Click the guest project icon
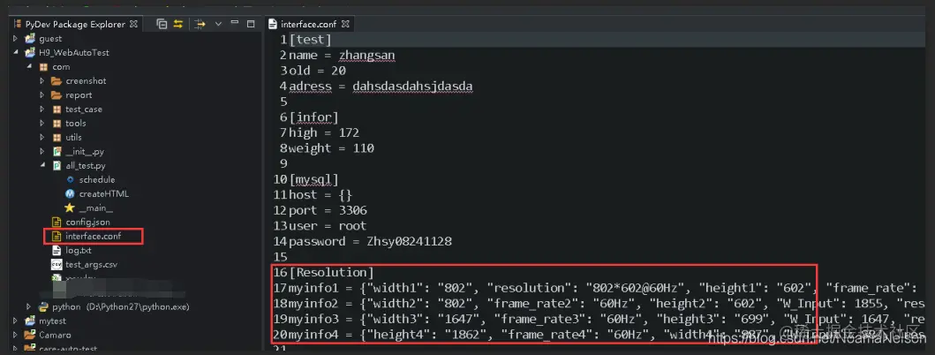This screenshot has width=935, height=355. (30, 39)
